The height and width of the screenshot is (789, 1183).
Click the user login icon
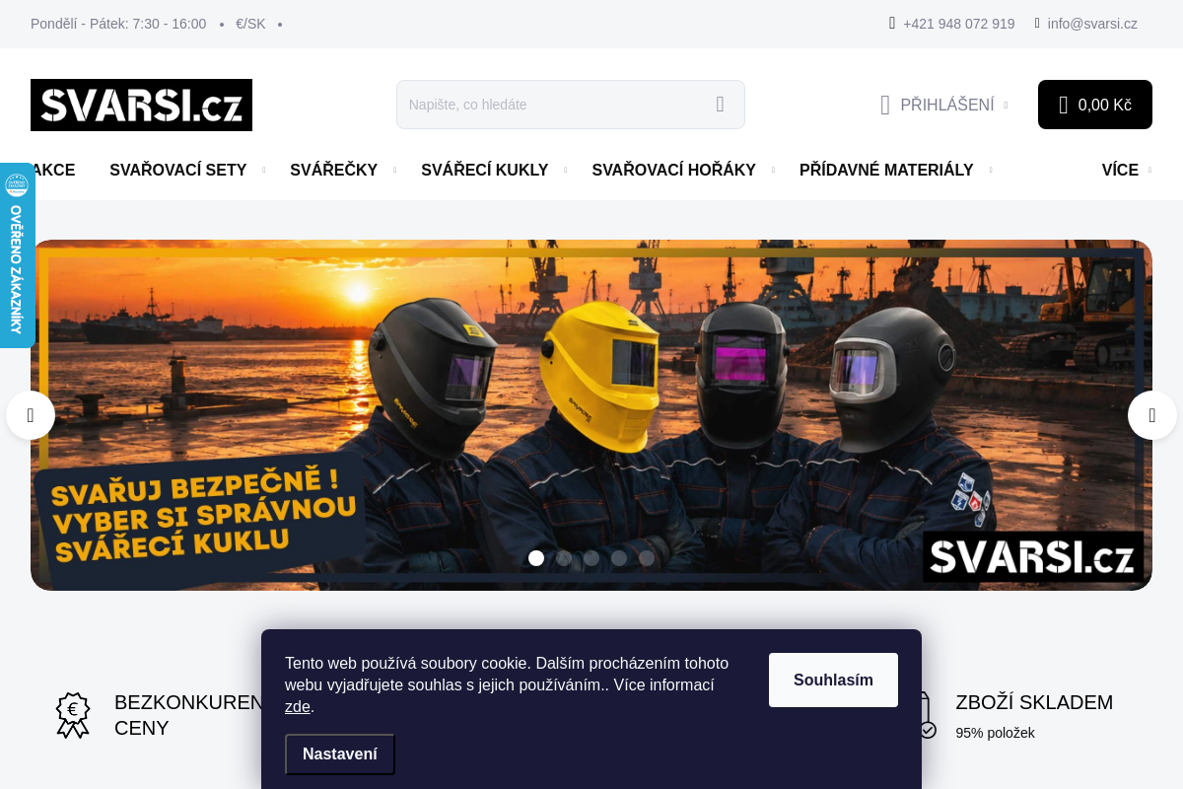[x=885, y=105]
